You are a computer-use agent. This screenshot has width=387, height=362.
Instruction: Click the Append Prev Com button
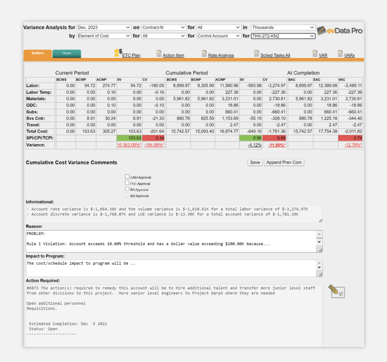(284, 162)
